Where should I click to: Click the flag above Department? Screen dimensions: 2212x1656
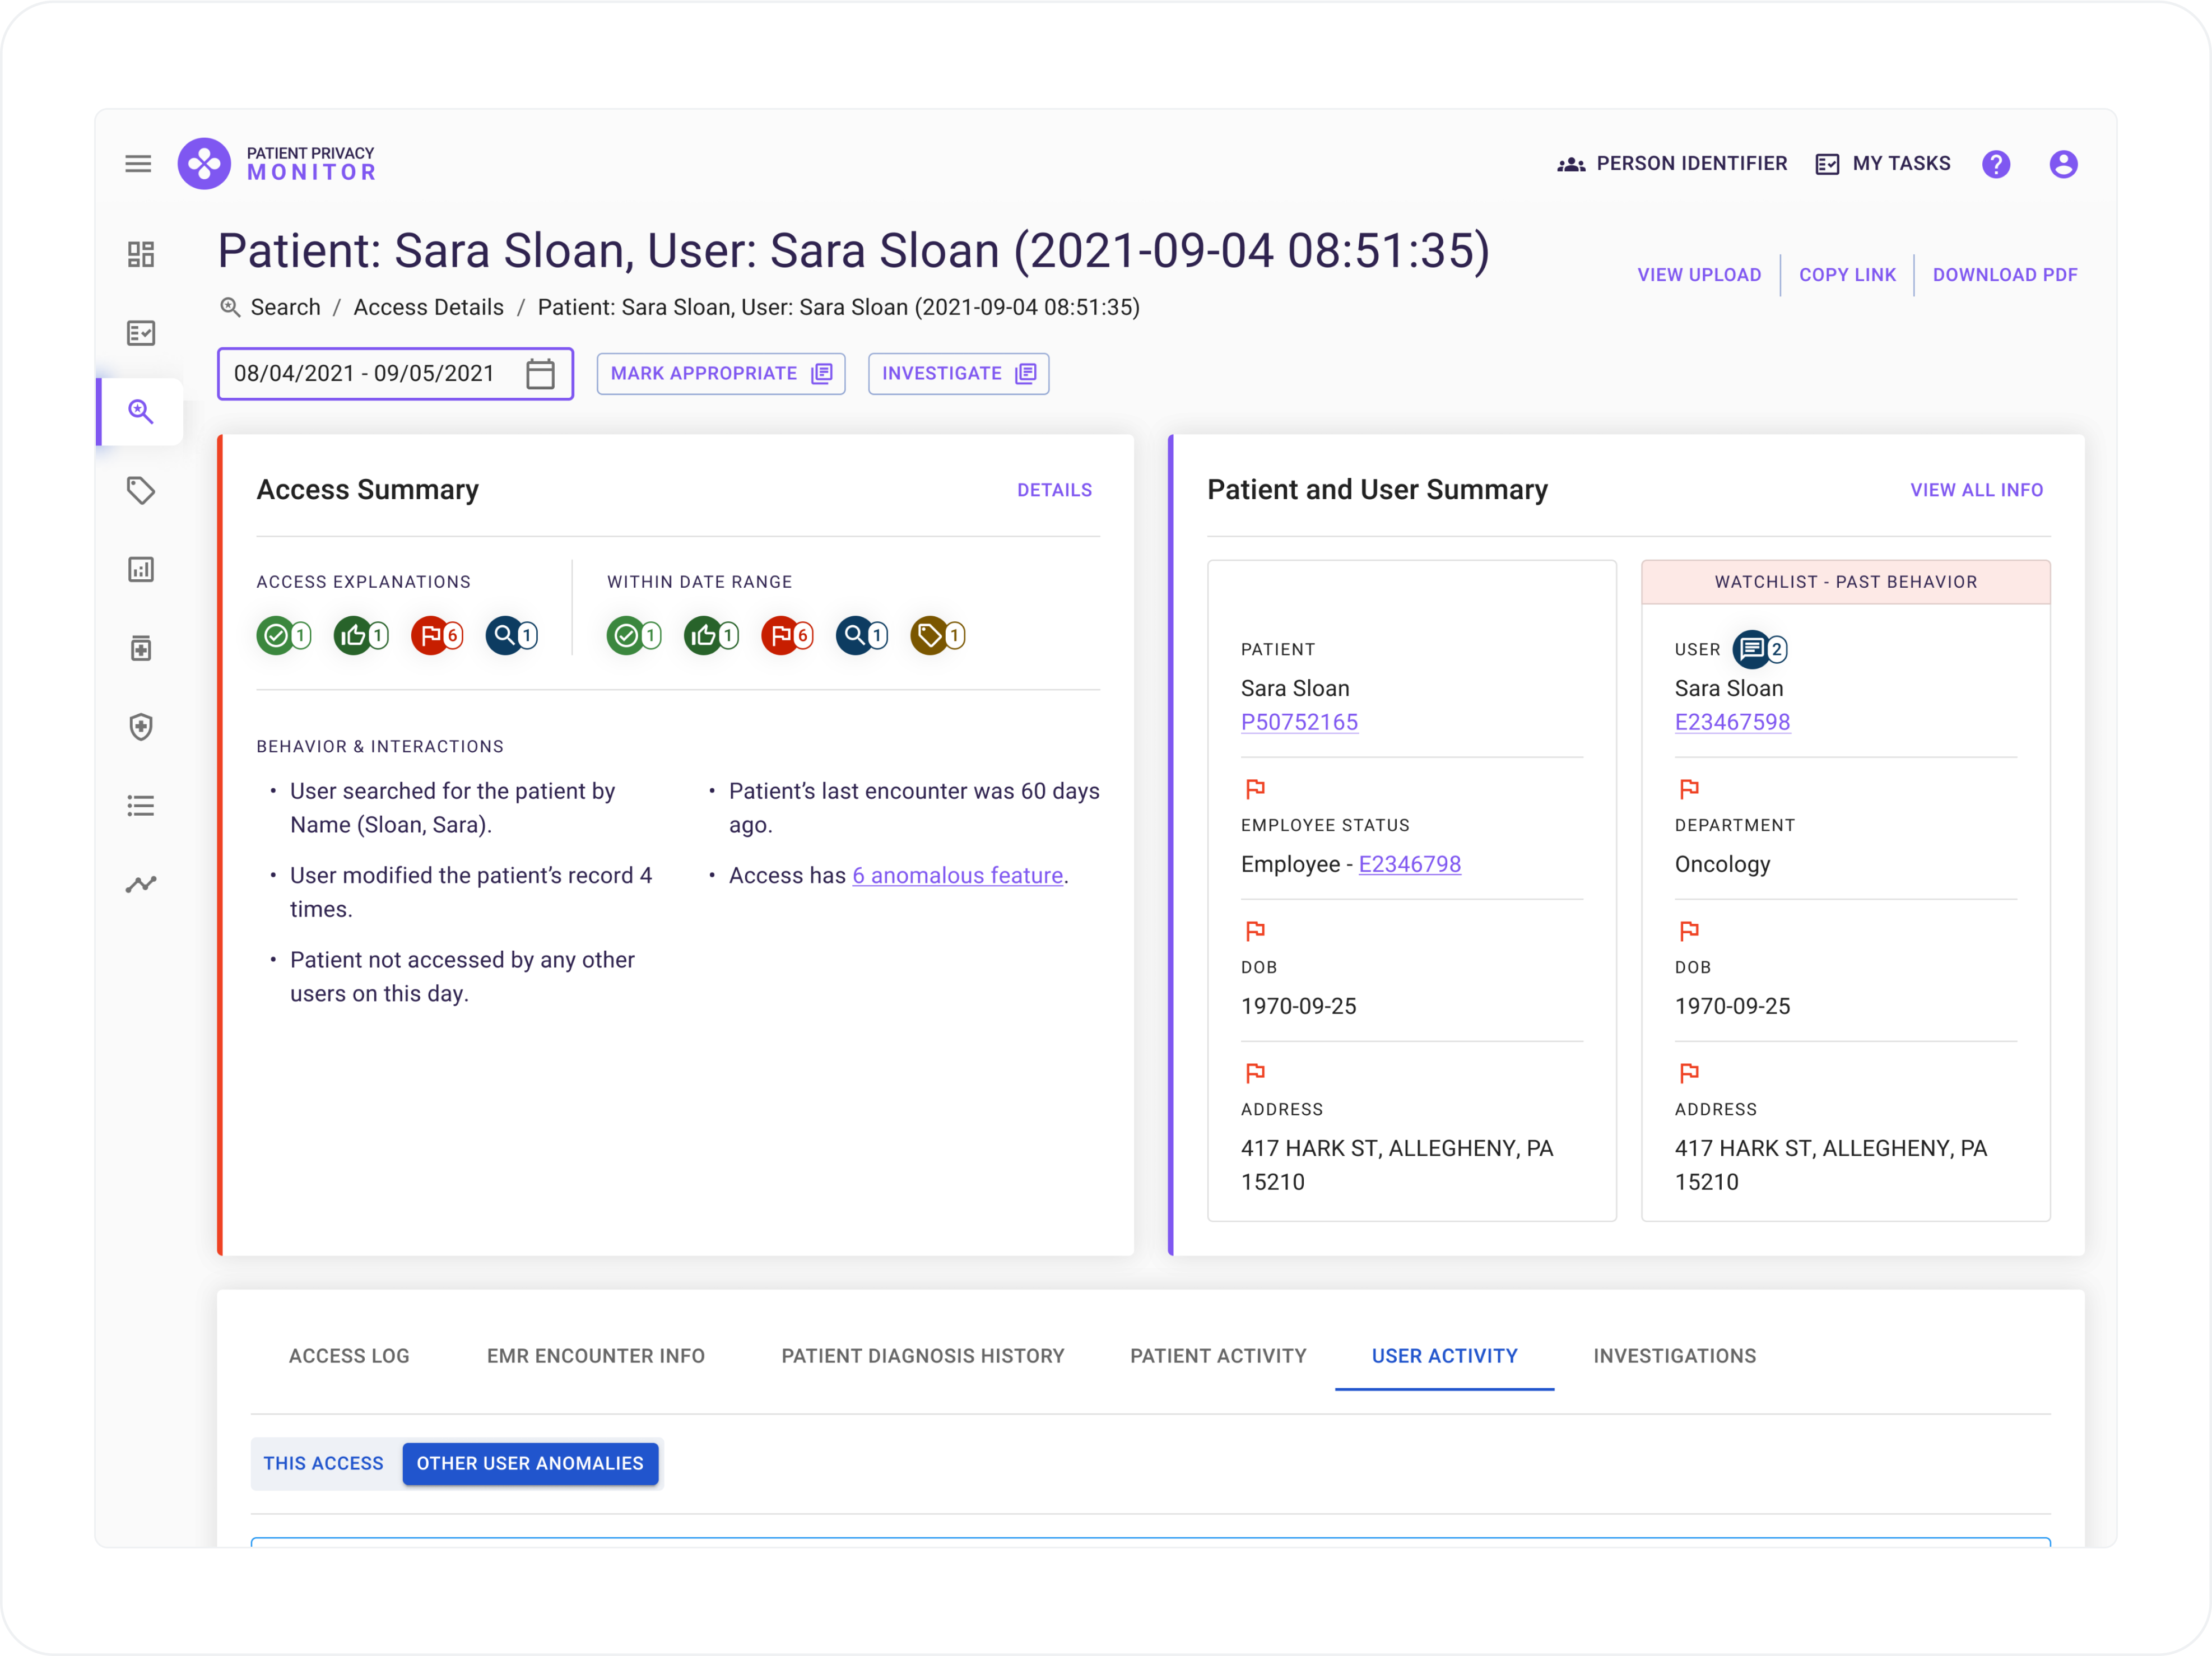pos(1689,789)
